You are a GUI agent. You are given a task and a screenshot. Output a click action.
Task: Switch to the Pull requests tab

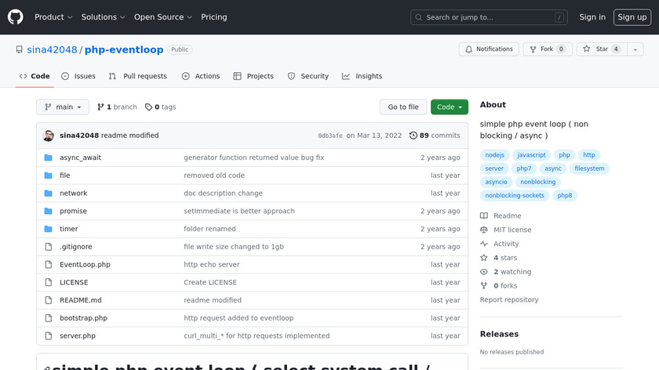point(137,76)
